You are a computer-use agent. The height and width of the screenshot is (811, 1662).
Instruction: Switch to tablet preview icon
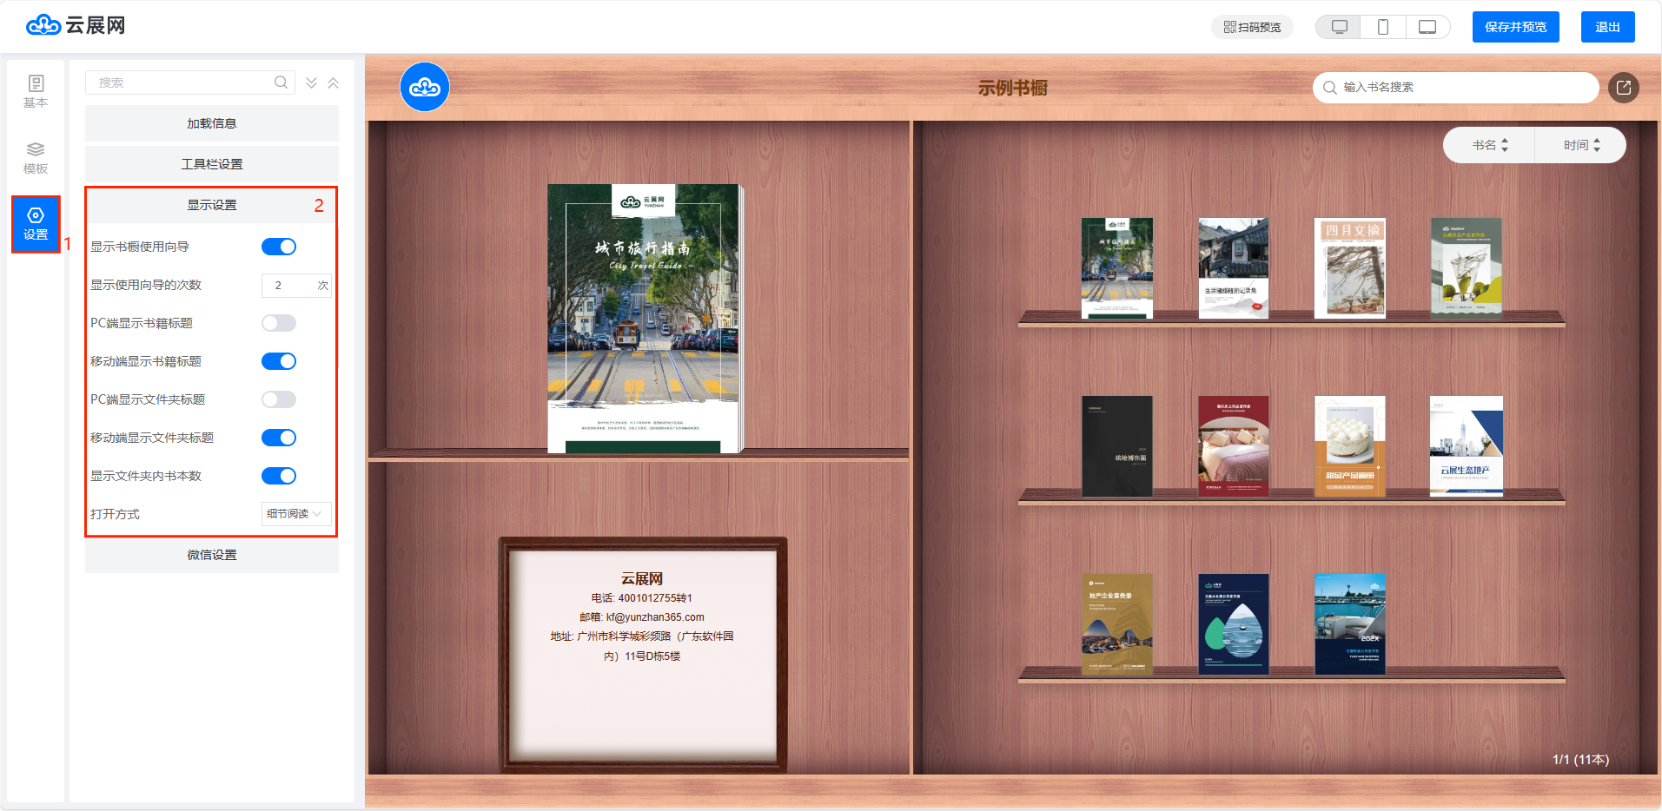1427,27
